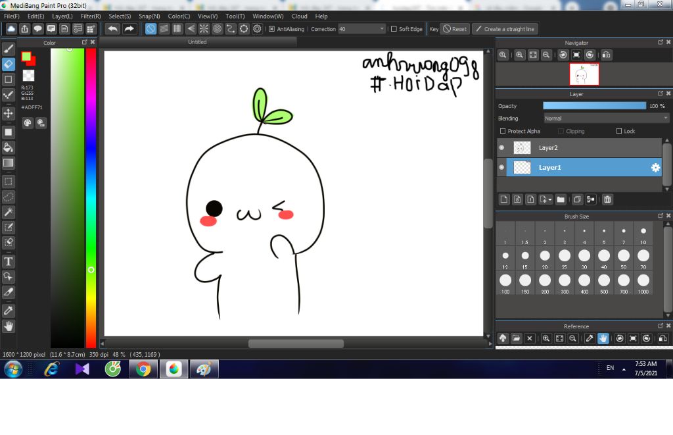Select the Eyedropper tool

pyautogui.click(x=9, y=310)
